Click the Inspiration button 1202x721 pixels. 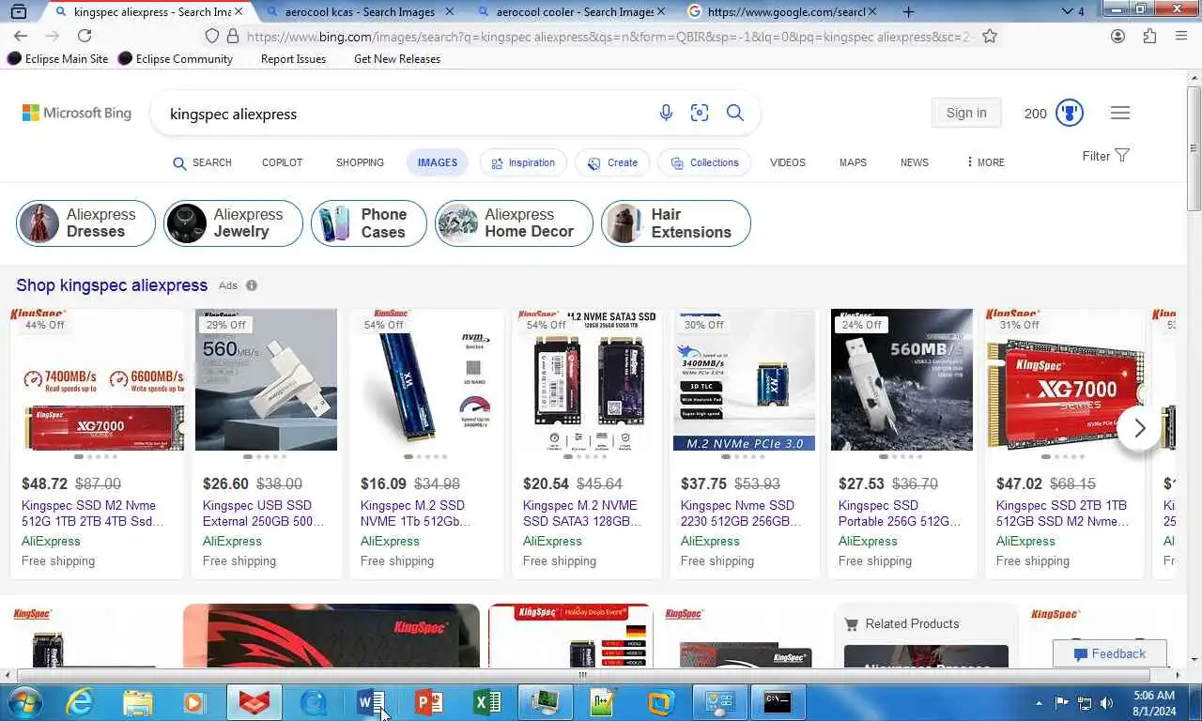(x=523, y=162)
